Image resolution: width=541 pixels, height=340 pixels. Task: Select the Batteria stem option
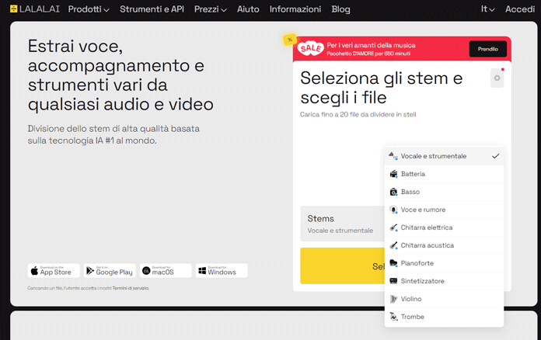[444, 174]
